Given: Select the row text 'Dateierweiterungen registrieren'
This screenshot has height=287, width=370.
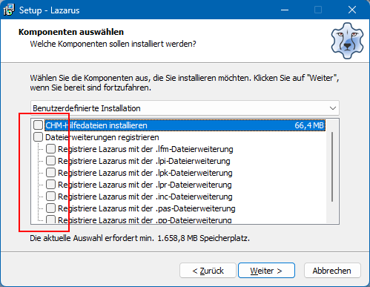Looking at the screenshot, I should 102,137.
